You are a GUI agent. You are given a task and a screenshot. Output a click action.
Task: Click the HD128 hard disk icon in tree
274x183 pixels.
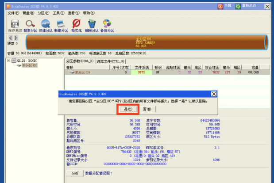pos(14,61)
